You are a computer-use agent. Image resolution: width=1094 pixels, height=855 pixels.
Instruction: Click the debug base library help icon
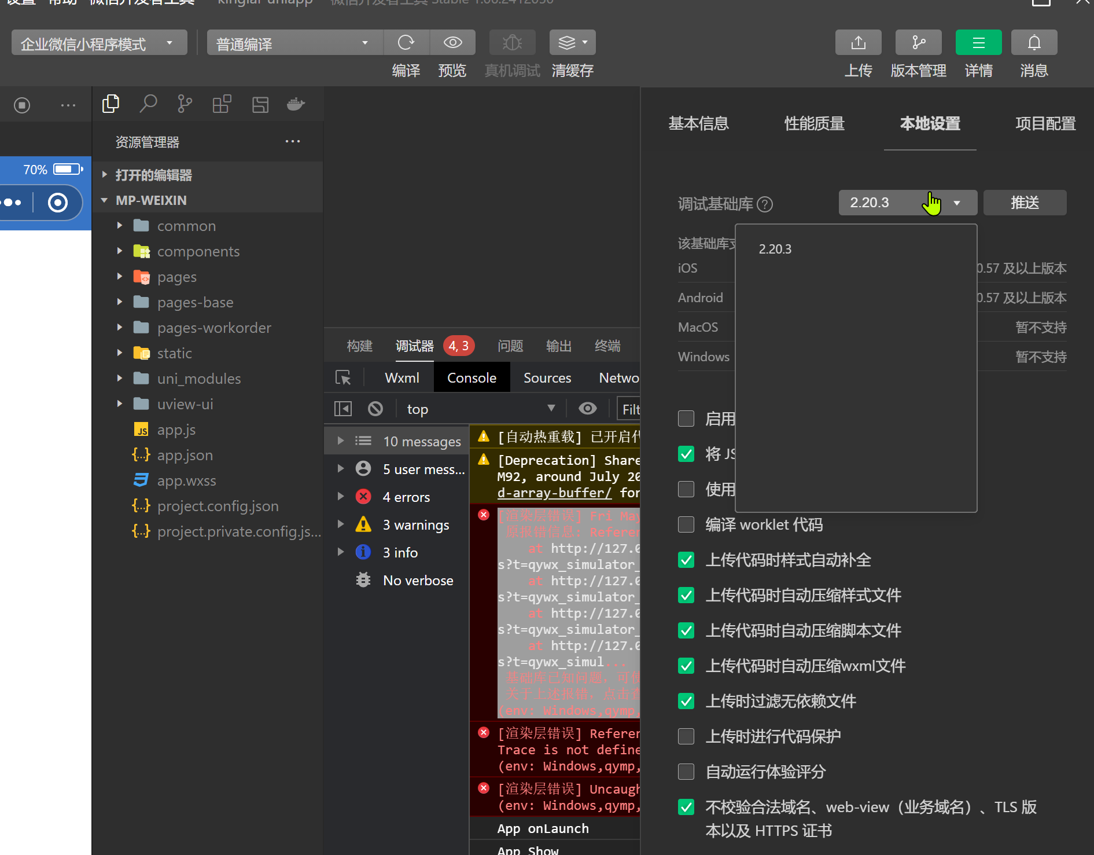(x=765, y=204)
